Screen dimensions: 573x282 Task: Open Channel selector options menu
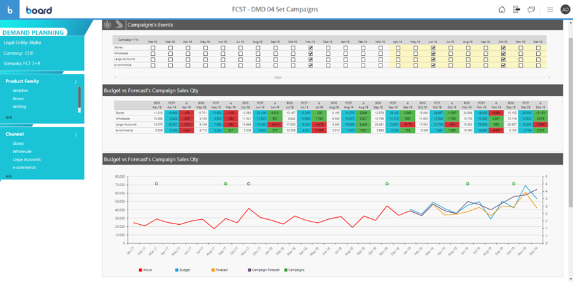tap(76, 135)
